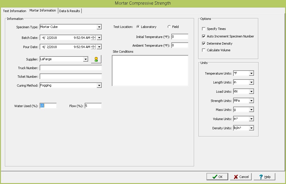Click the Batch Date time spinner arrows
This screenshot has width=286, height=184.
coord(93,38)
